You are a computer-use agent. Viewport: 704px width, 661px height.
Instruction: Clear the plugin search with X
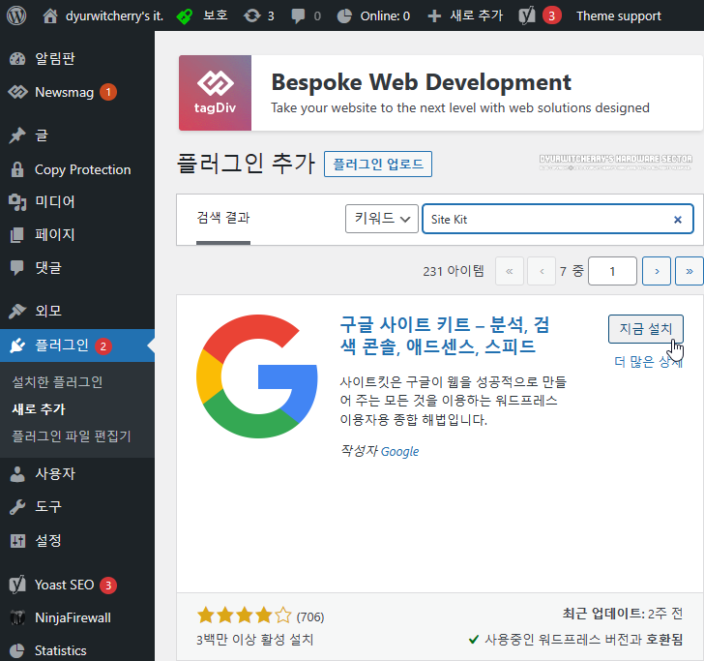pyautogui.click(x=678, y=220)
